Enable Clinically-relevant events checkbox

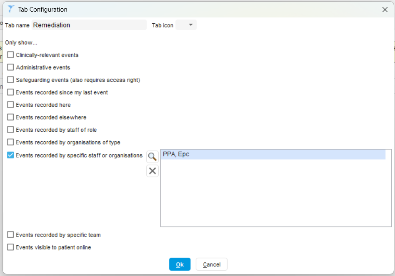(11, 55)
